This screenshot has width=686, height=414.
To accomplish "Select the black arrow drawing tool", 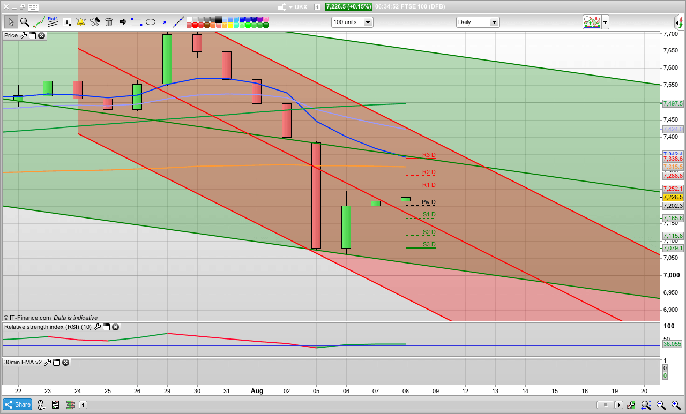I will [x=123, y=22].
